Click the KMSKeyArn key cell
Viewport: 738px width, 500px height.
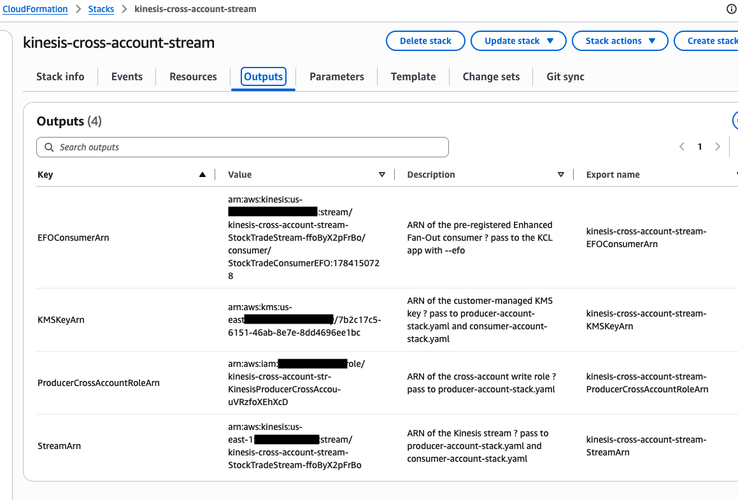pyautogui.click(x=61, y=320)
